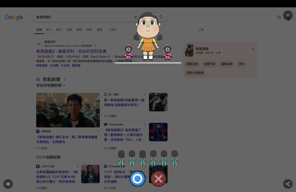Image resolution: width=296 pixels, height=192 pixels.
Task: Click the share icon
Action: tap(288, 184)
